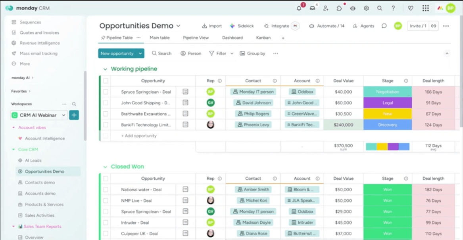Screen dimensions: 463x240
Task: Copy board link icon next to Invite
Action: click(434, 26)
